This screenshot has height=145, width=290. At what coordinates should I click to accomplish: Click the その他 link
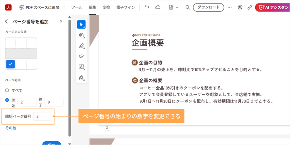click(11, 128)
